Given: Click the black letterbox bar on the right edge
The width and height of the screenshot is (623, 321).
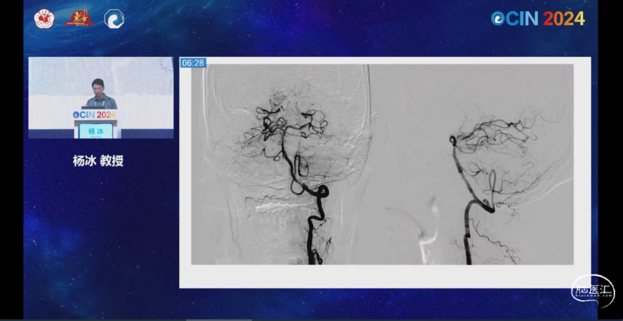Looking at the screenshot, I should coord(610,160).
